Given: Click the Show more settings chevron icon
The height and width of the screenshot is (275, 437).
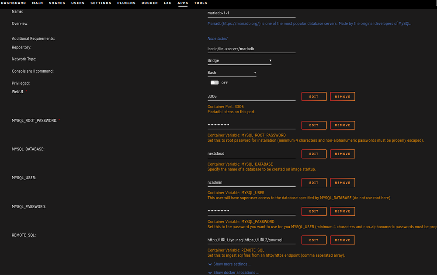Looking at the screenshot, I should pyautogui.click(x=210, y=264).
